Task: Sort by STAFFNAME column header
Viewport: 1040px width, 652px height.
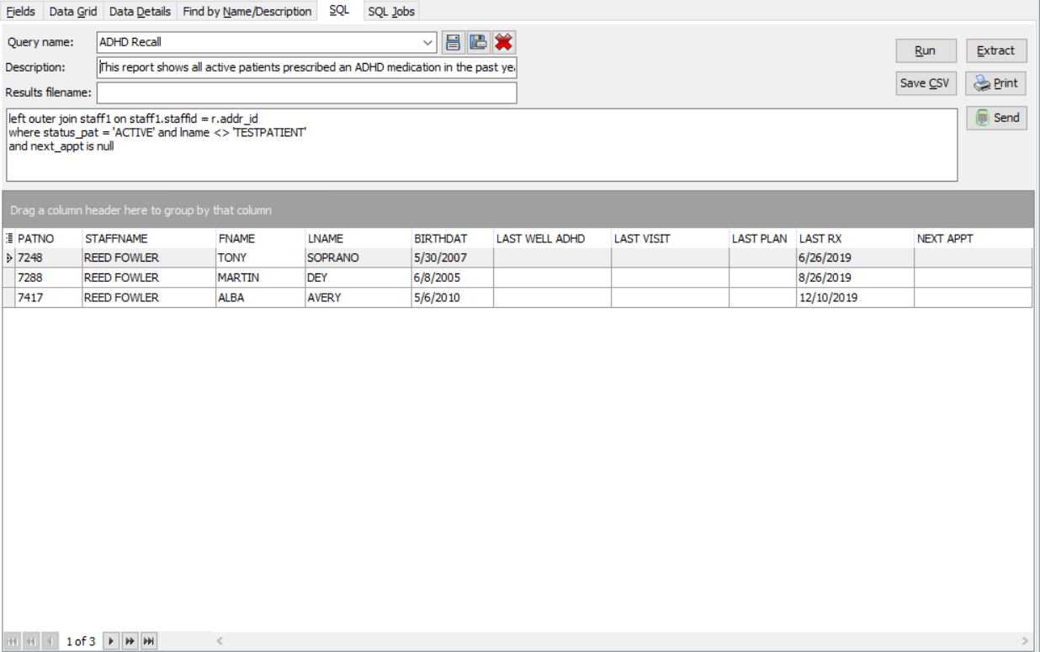Action: 148,239
